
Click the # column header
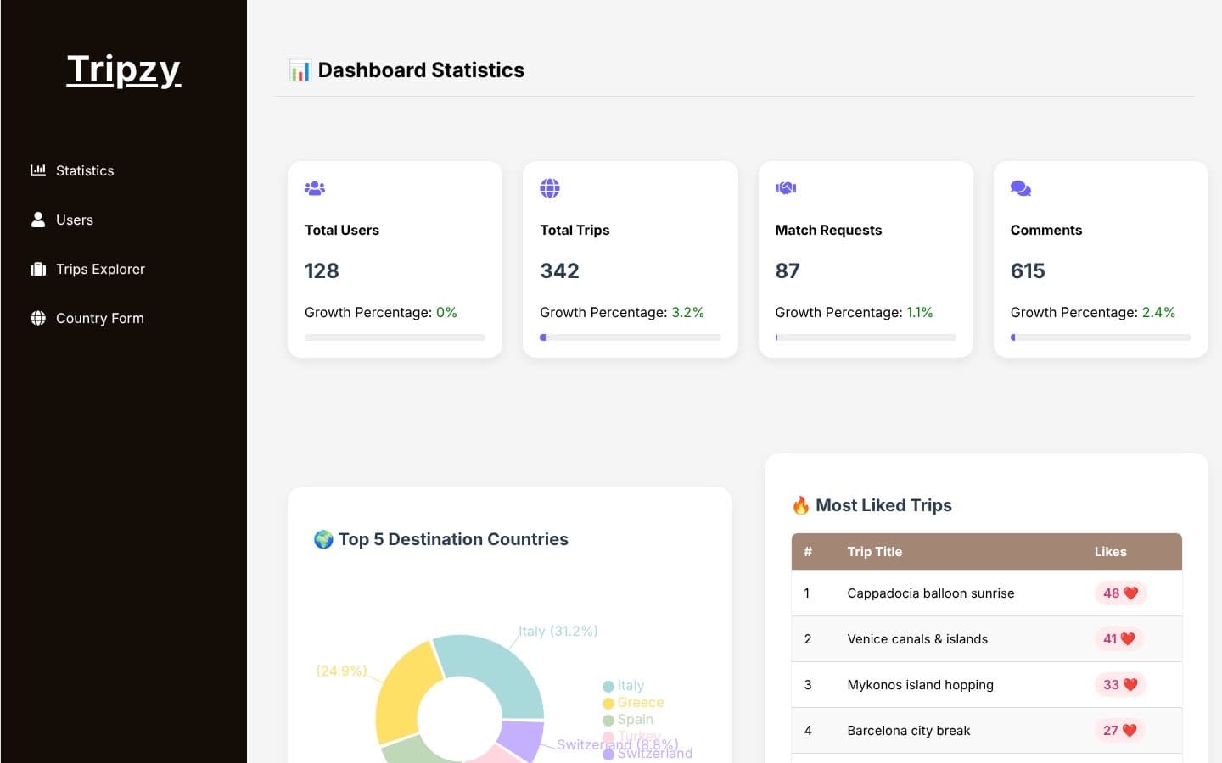[808, 552]
